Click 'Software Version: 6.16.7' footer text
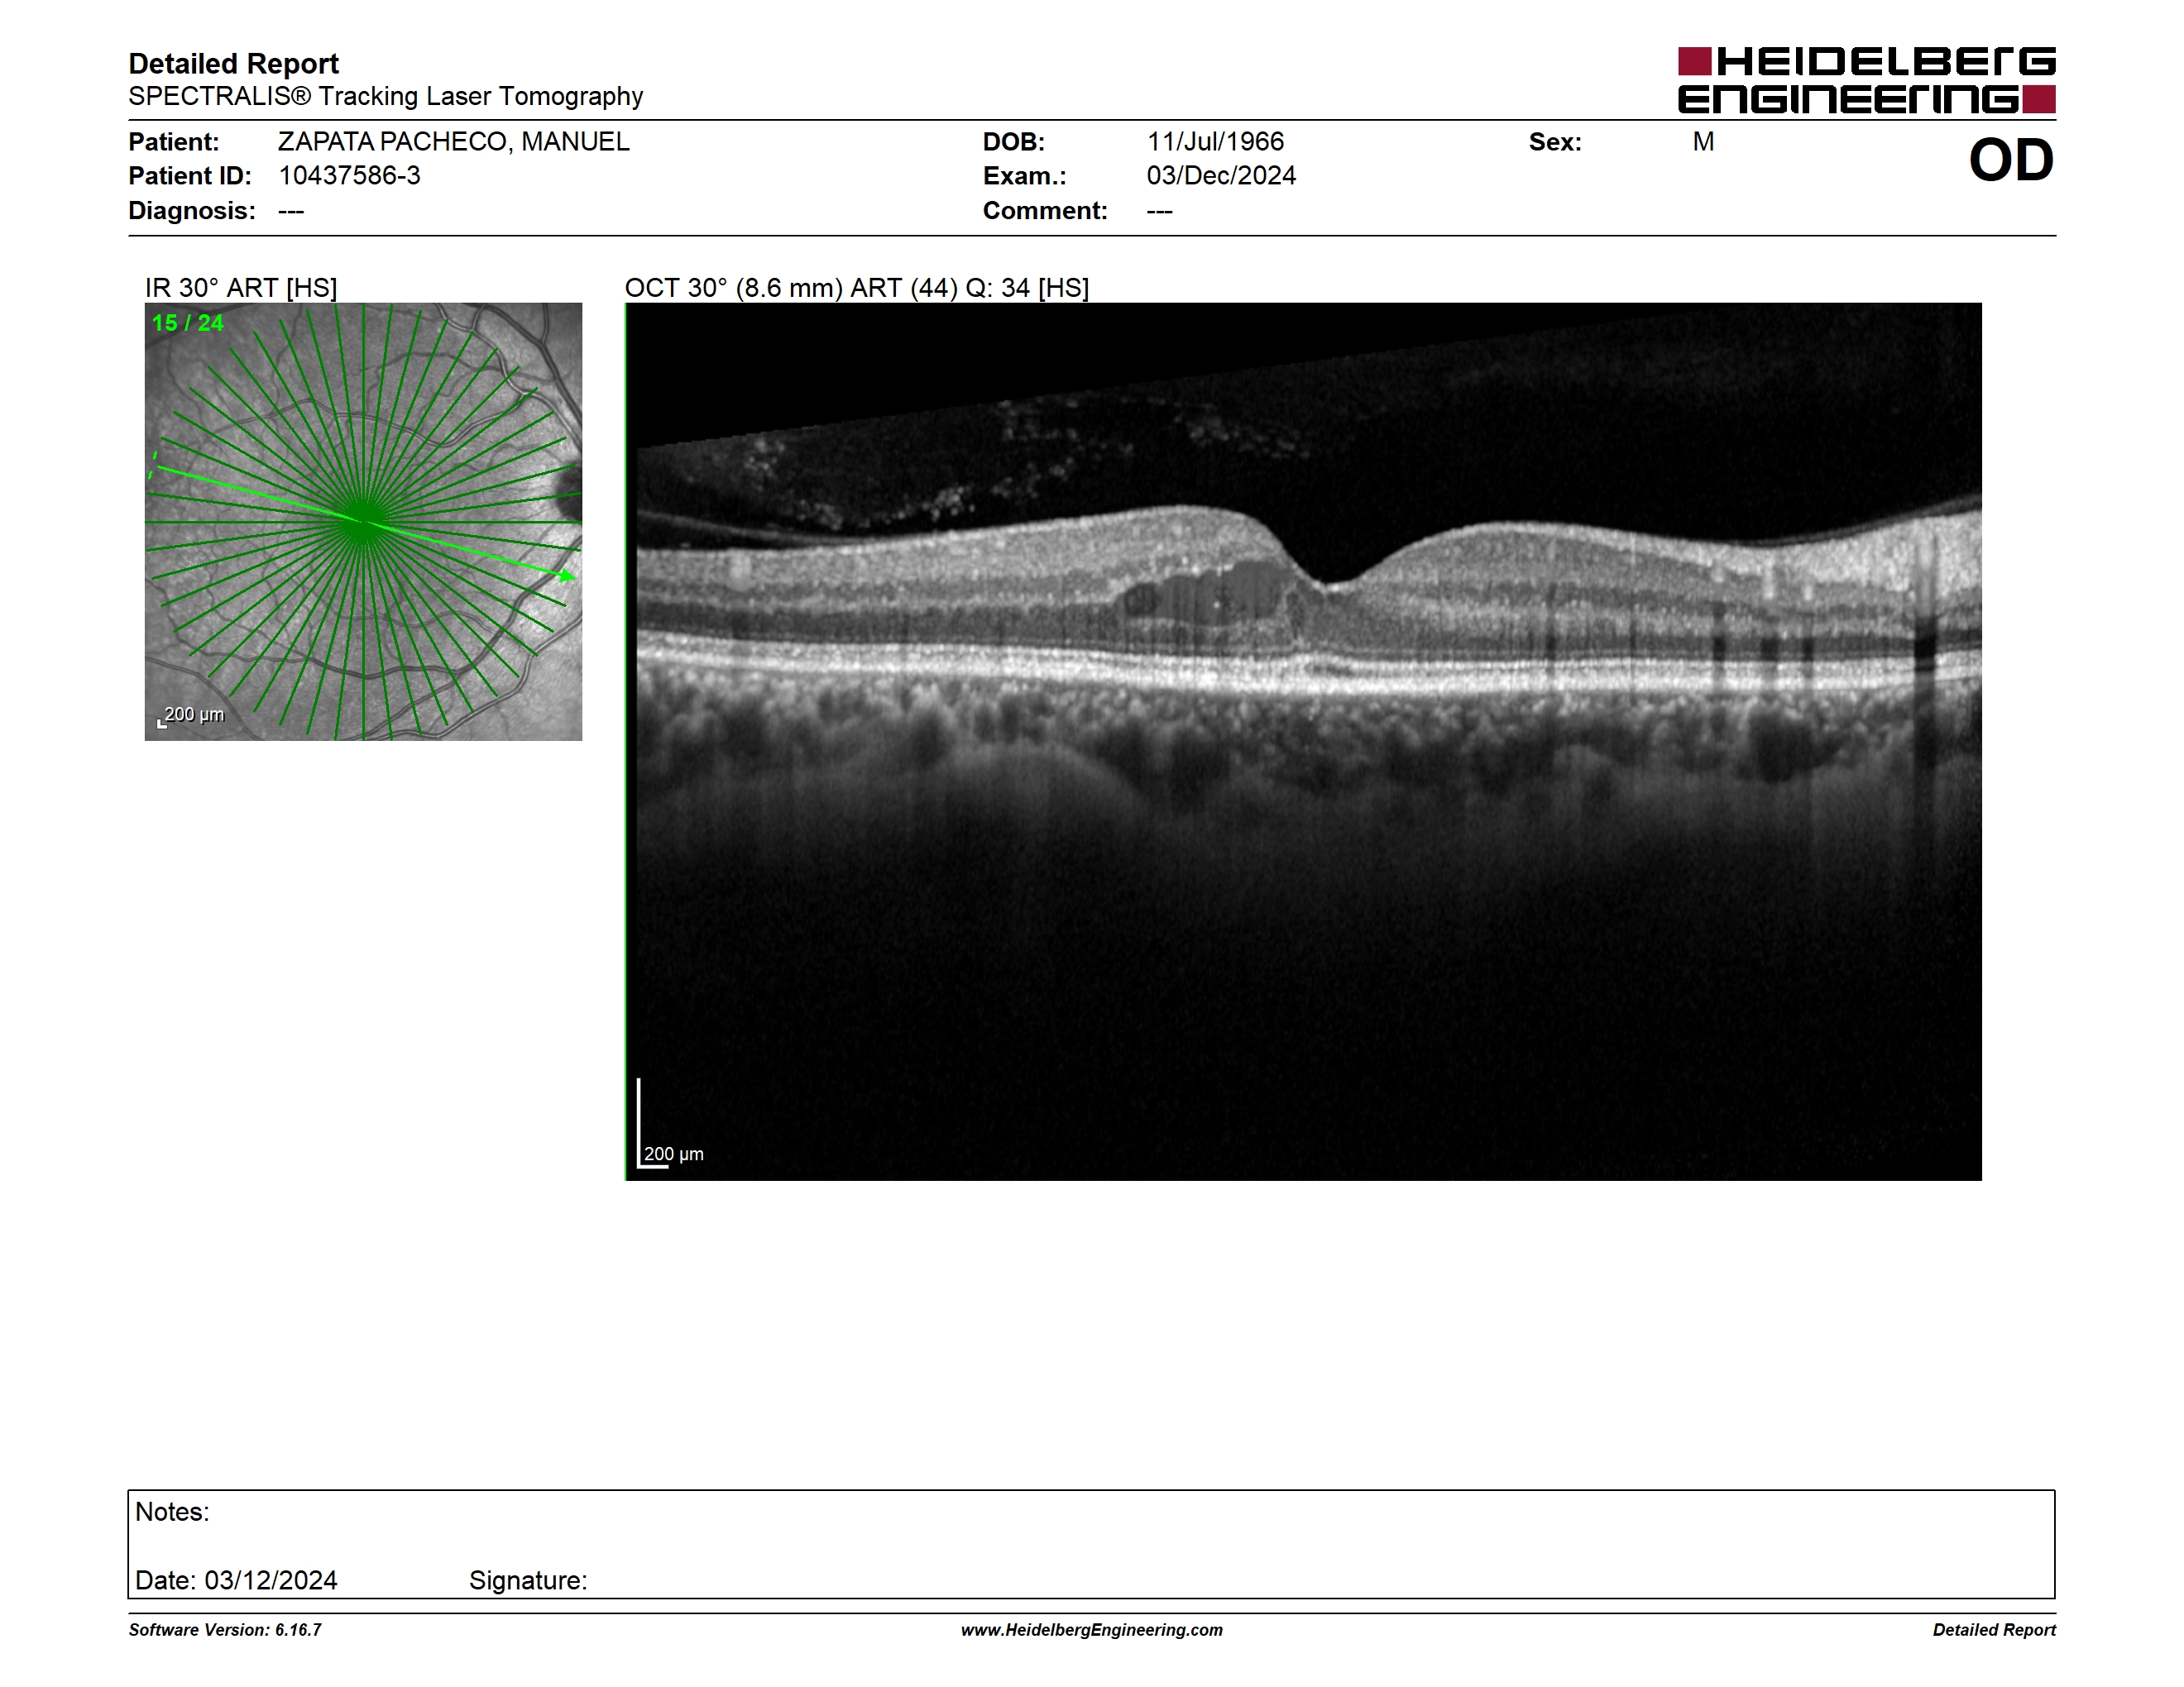The image size is (2184, 1687). tap(225, 1630)
